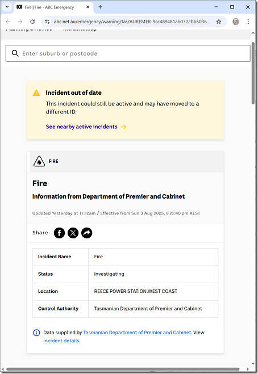Open Chrome three-dot menu
Image resolution: width=258 pixels, height=374 pixels.
pos(248,22)
